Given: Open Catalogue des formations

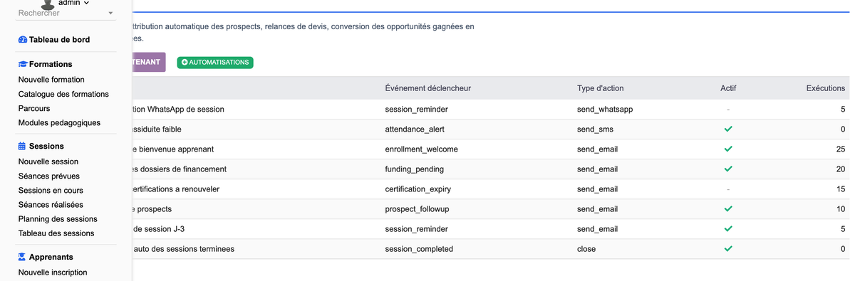Looking at the screenshot, I should (63, 94).
